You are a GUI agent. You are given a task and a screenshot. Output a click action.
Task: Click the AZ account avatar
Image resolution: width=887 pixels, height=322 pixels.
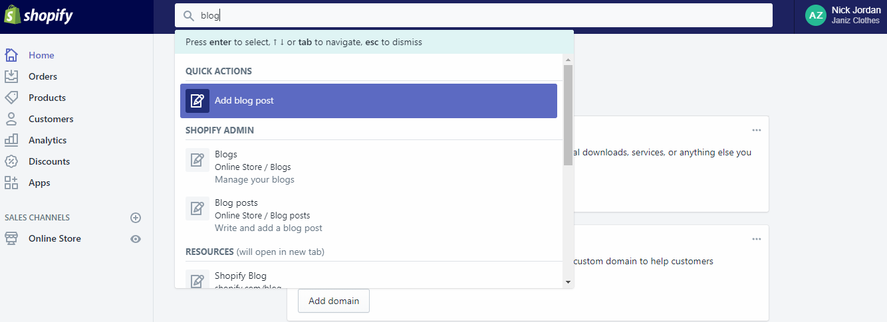[816, 15]
